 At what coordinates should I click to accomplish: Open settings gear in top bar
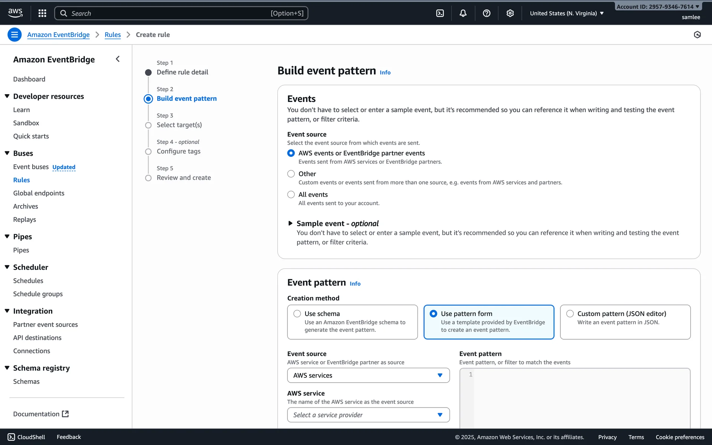510,13
